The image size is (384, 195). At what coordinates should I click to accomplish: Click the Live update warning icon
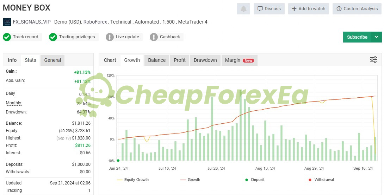coord(110,37)
